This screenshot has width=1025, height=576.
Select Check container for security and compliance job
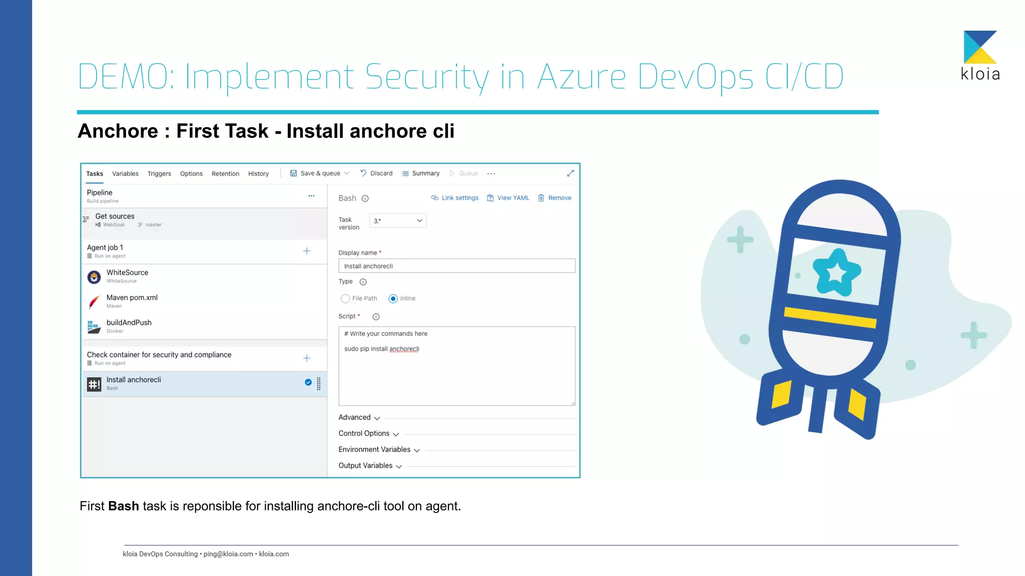(204, 358)
